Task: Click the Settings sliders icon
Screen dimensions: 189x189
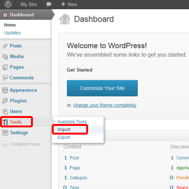Action: tap(5, 133)
